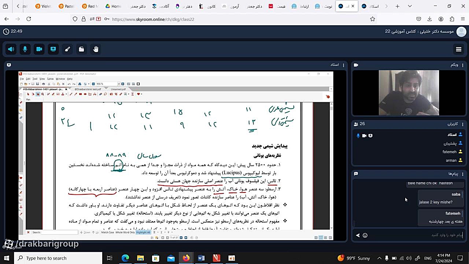Select the ellipse shape tool
469x264 pixels.
[x=85, y=94]
